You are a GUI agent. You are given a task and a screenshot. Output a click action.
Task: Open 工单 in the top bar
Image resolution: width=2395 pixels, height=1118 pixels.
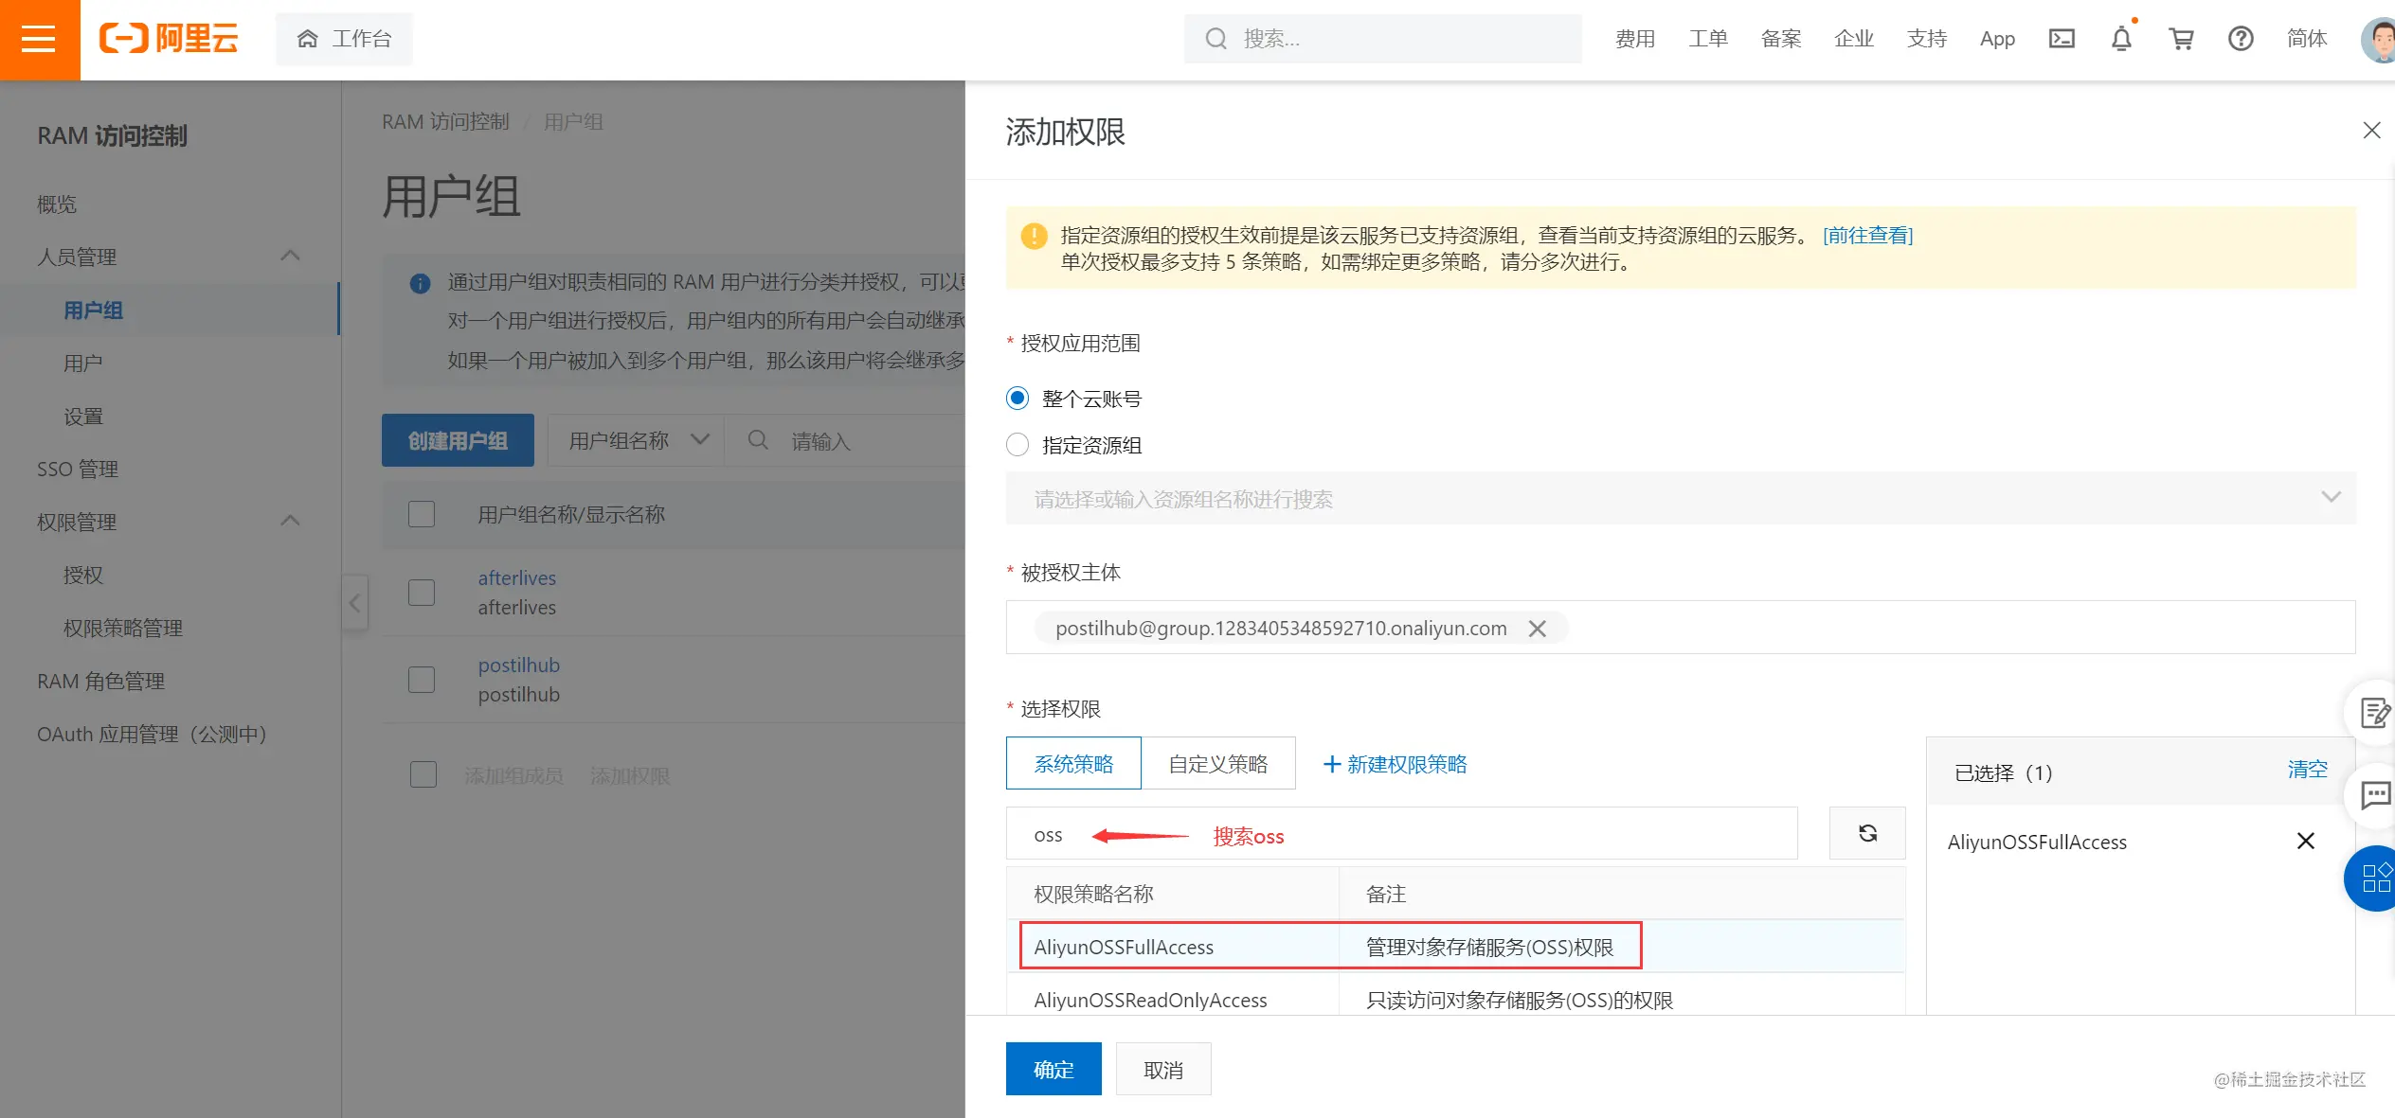tap(1708, 39)
